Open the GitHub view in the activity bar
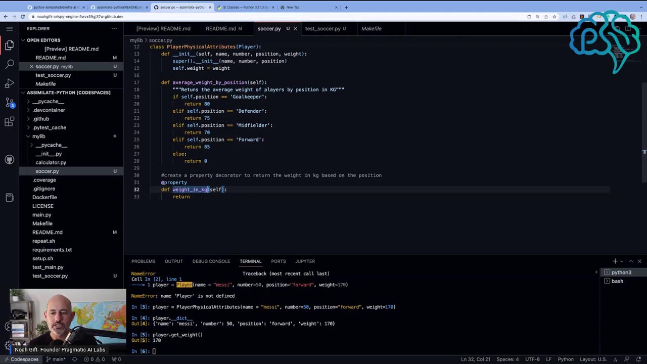647x364 pixels. point(9,160)
